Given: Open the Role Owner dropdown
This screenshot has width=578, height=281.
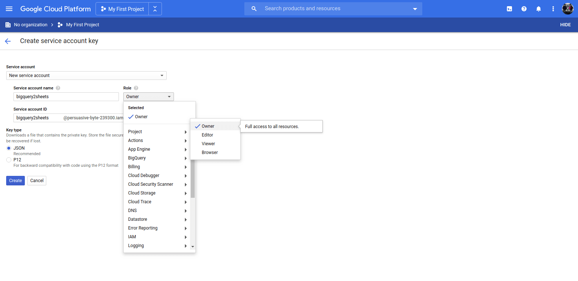Looking at the screenshot, I should (148, 97).
